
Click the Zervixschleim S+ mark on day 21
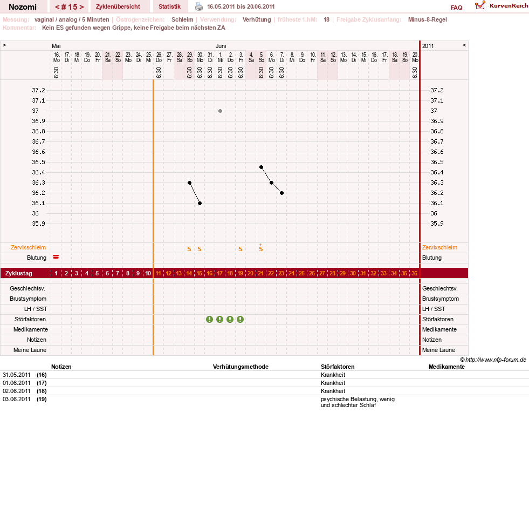[261, 247]
